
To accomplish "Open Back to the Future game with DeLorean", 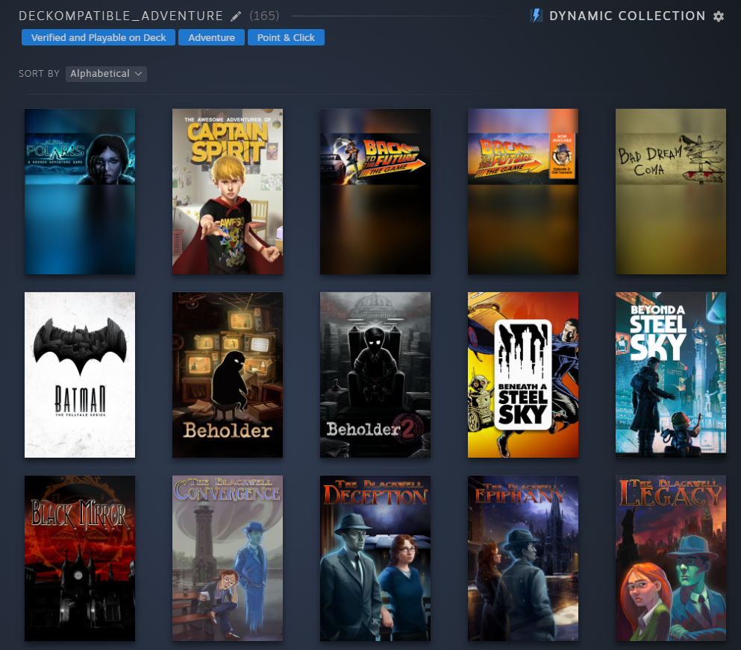I will pos(375,192).
